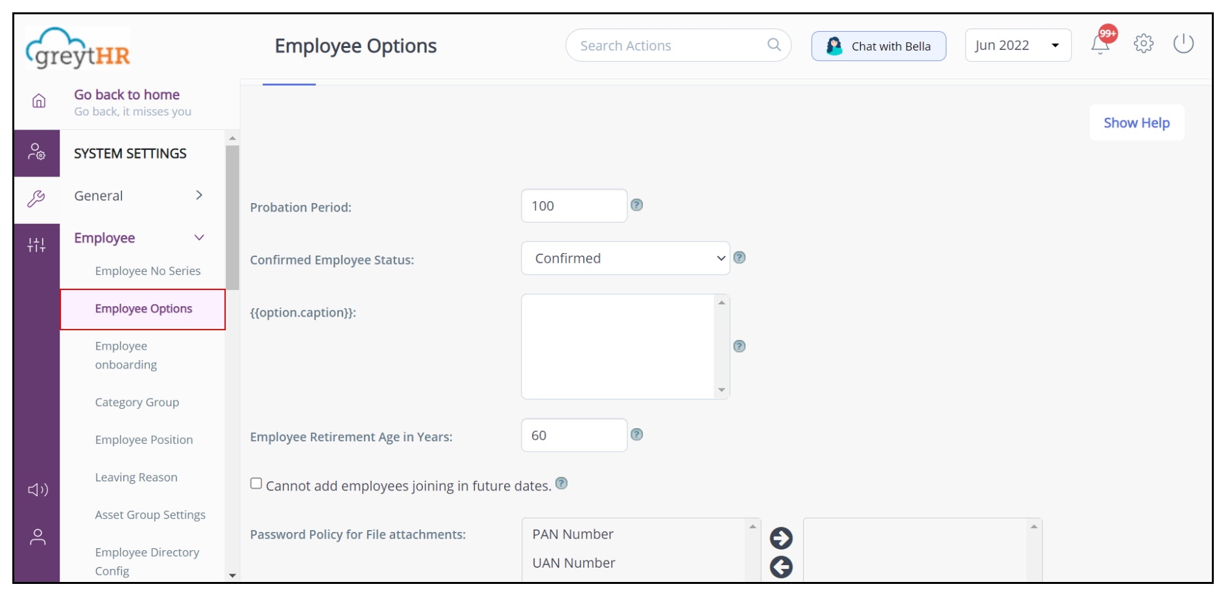Click the notifications bell icon

click(x=1100, y=45)
